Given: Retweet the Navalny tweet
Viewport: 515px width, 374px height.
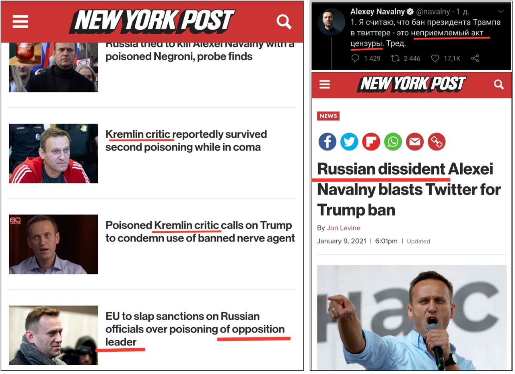Looking at the screenshot, I should pos(395,58).
